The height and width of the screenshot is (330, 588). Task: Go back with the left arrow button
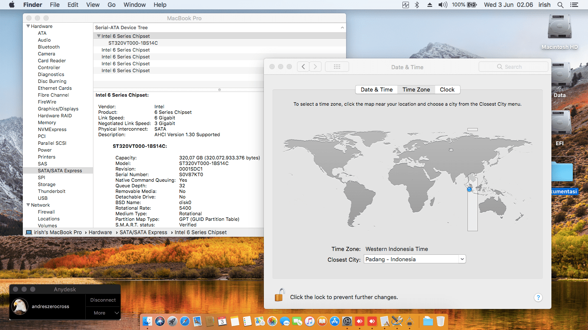[x=303, y=67]
